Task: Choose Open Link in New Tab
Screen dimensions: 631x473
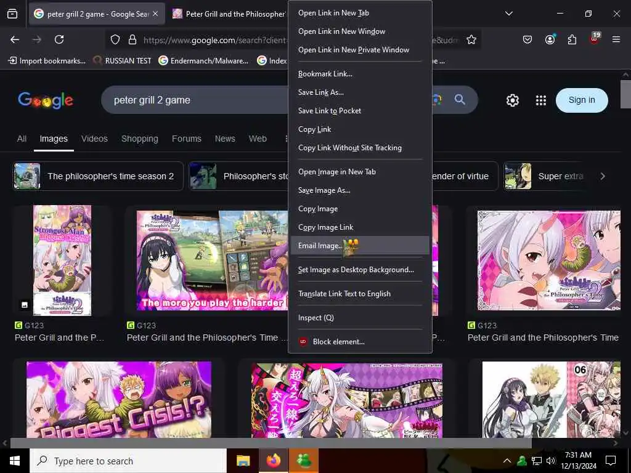Action: (x=360, y=13)
